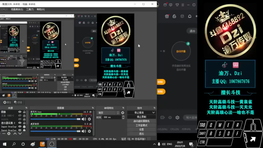Move selected source down with arrow
Screen dimensions: 263x148
[x=20, y=134]
